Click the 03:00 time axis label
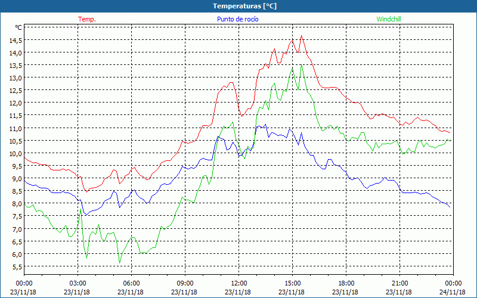477x298 pixels. (x=78, y=283)
